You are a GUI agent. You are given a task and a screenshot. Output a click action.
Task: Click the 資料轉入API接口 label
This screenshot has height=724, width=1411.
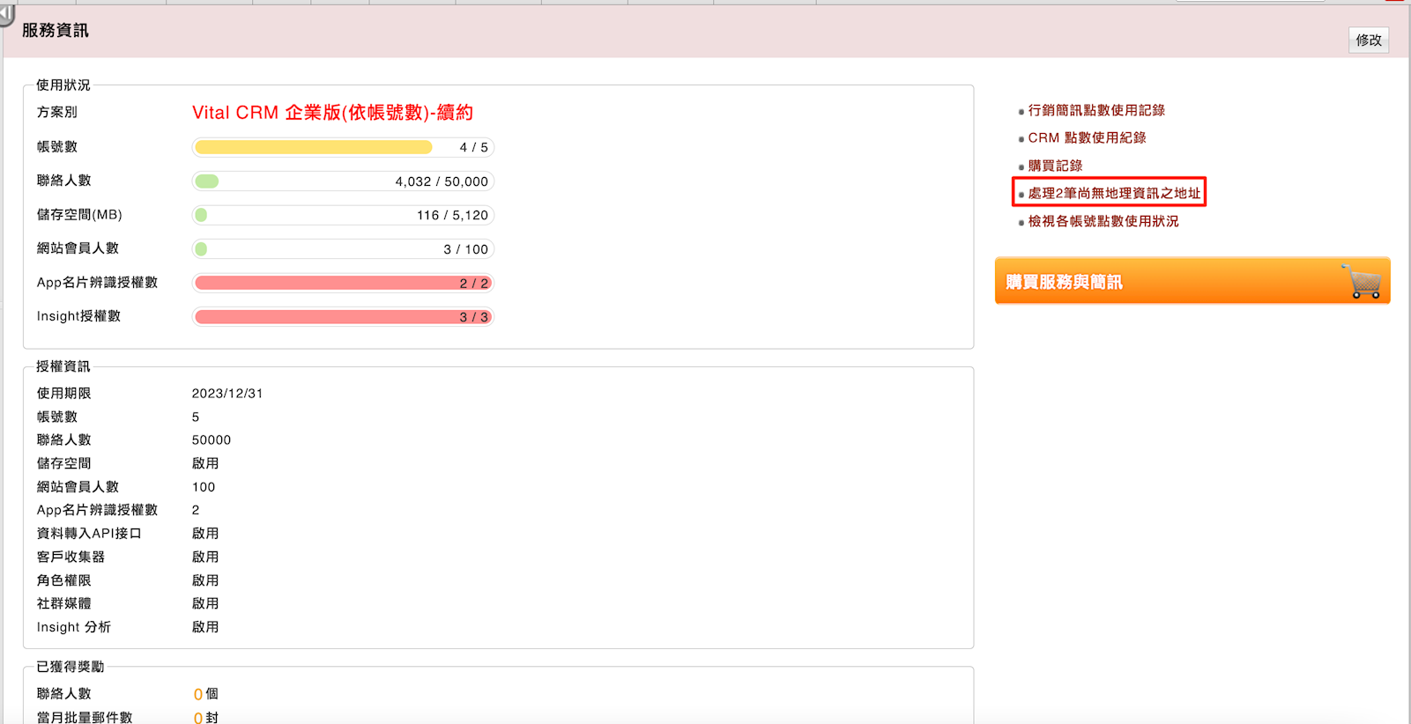89,534
